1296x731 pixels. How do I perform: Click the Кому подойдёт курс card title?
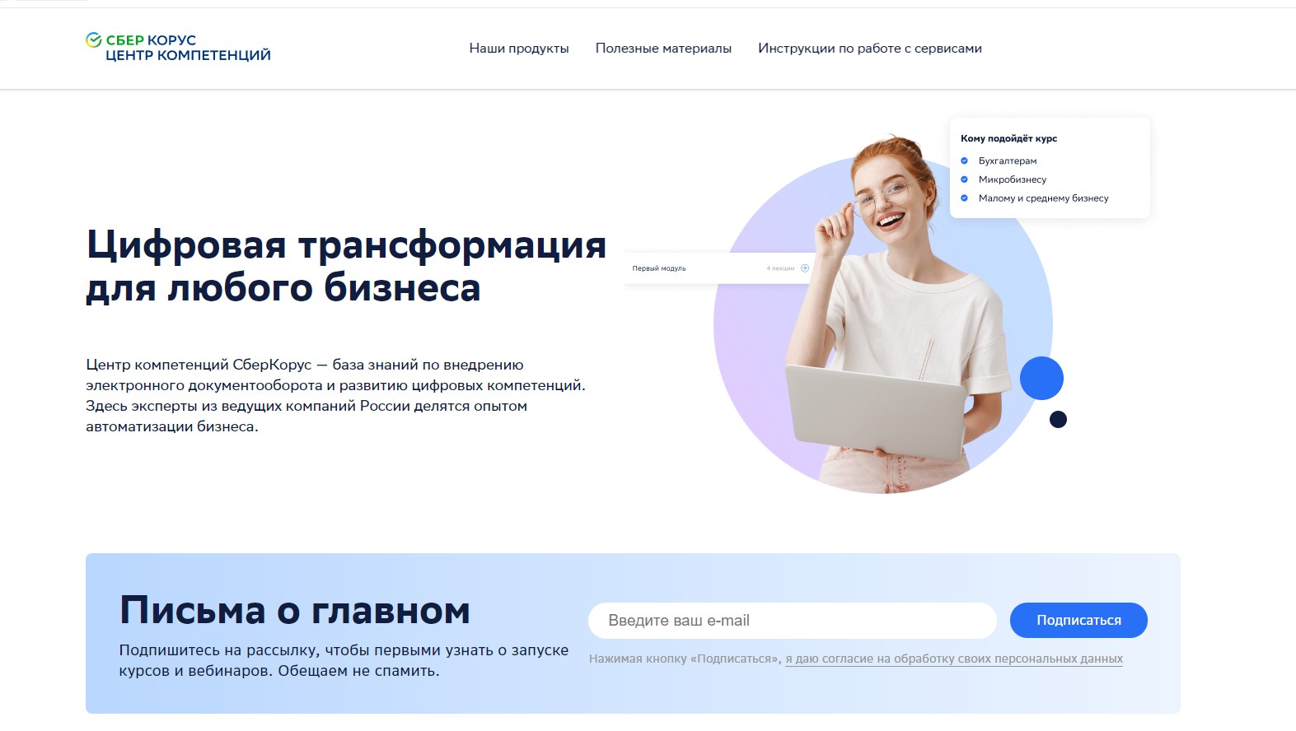pyautogui.click(x=1008, y=138)
